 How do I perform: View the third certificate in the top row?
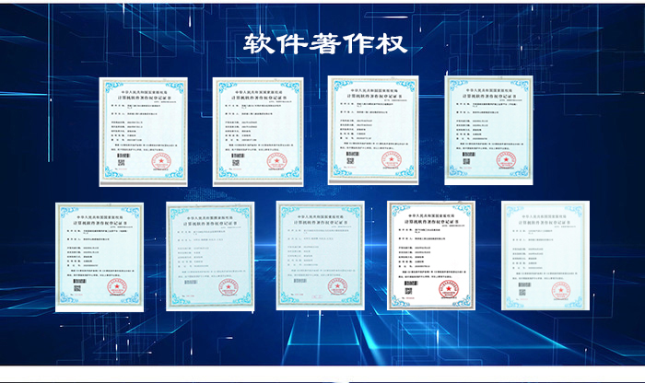coord(371,127)
